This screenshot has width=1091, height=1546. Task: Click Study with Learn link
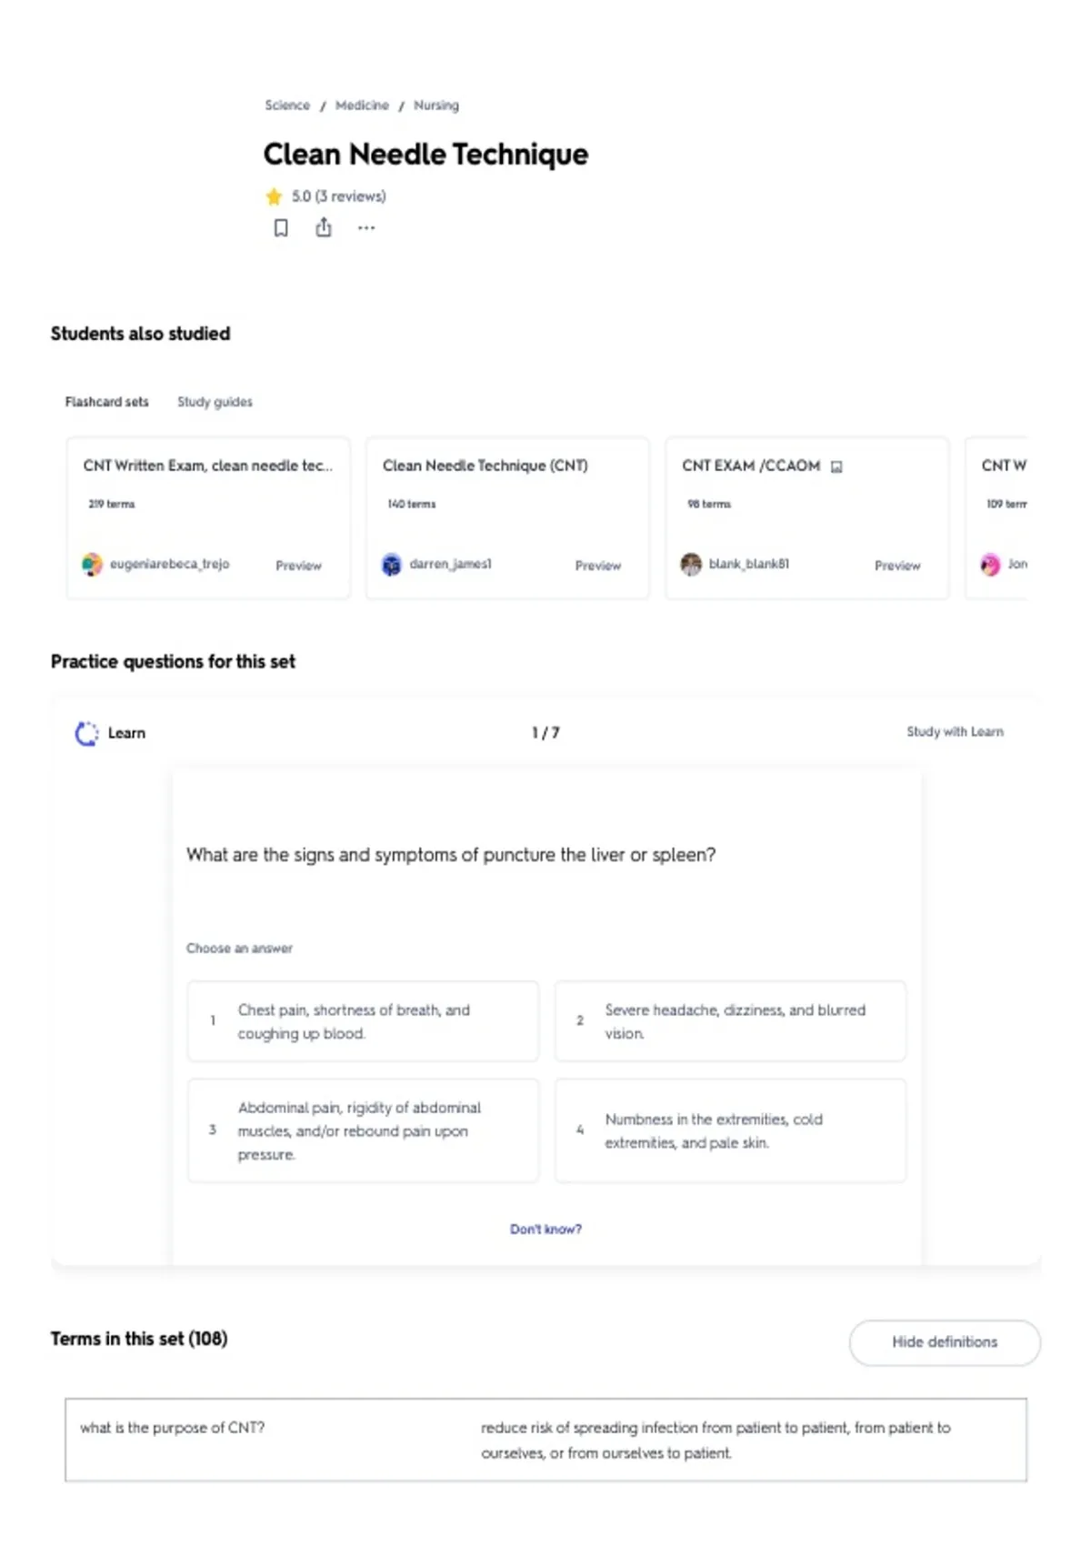955,732
